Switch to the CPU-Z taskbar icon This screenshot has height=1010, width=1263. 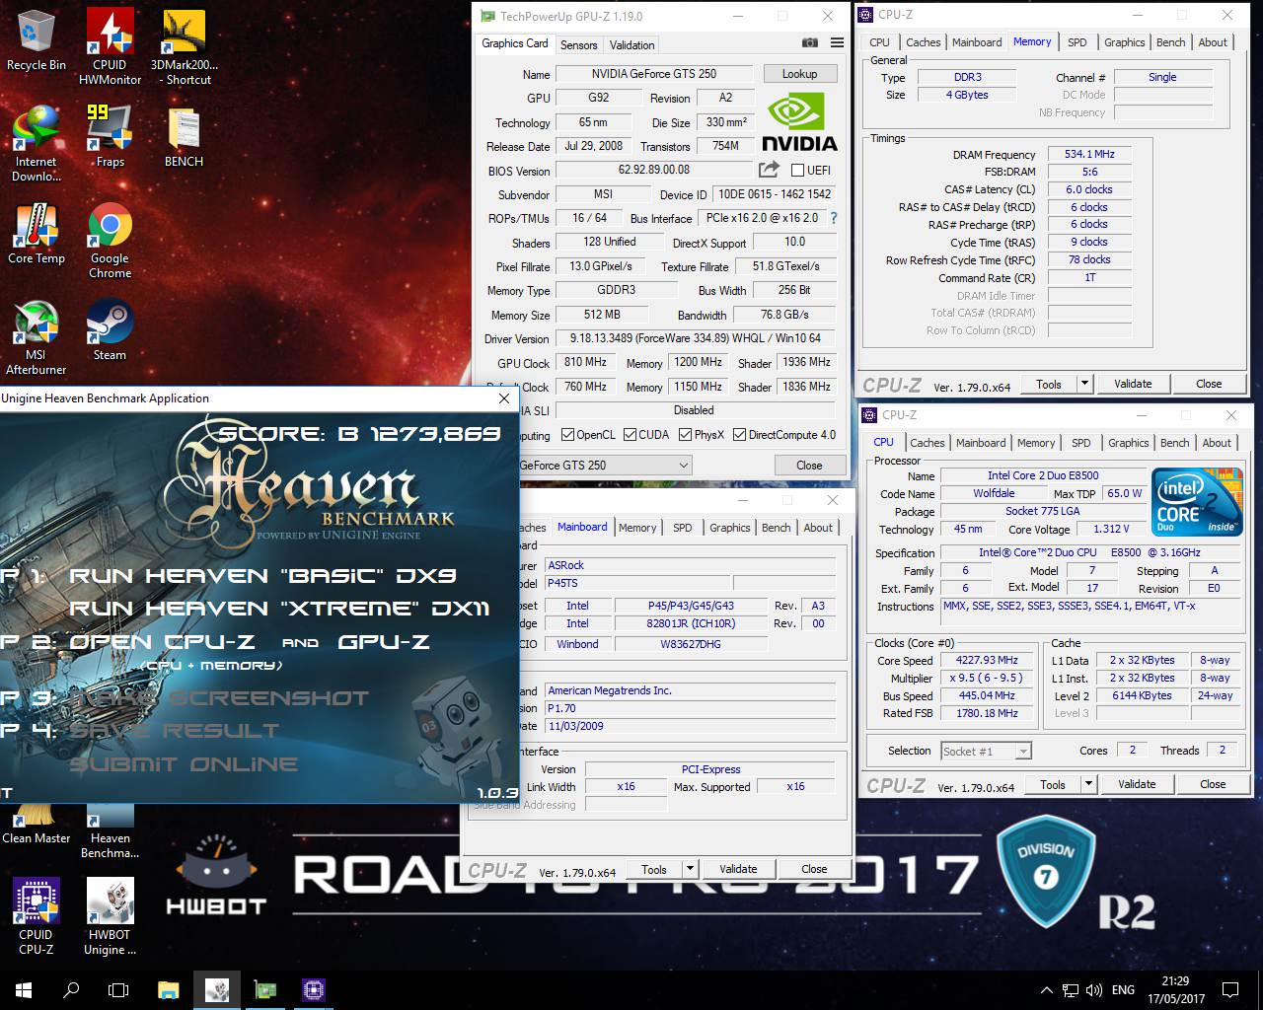coord(314,989)
